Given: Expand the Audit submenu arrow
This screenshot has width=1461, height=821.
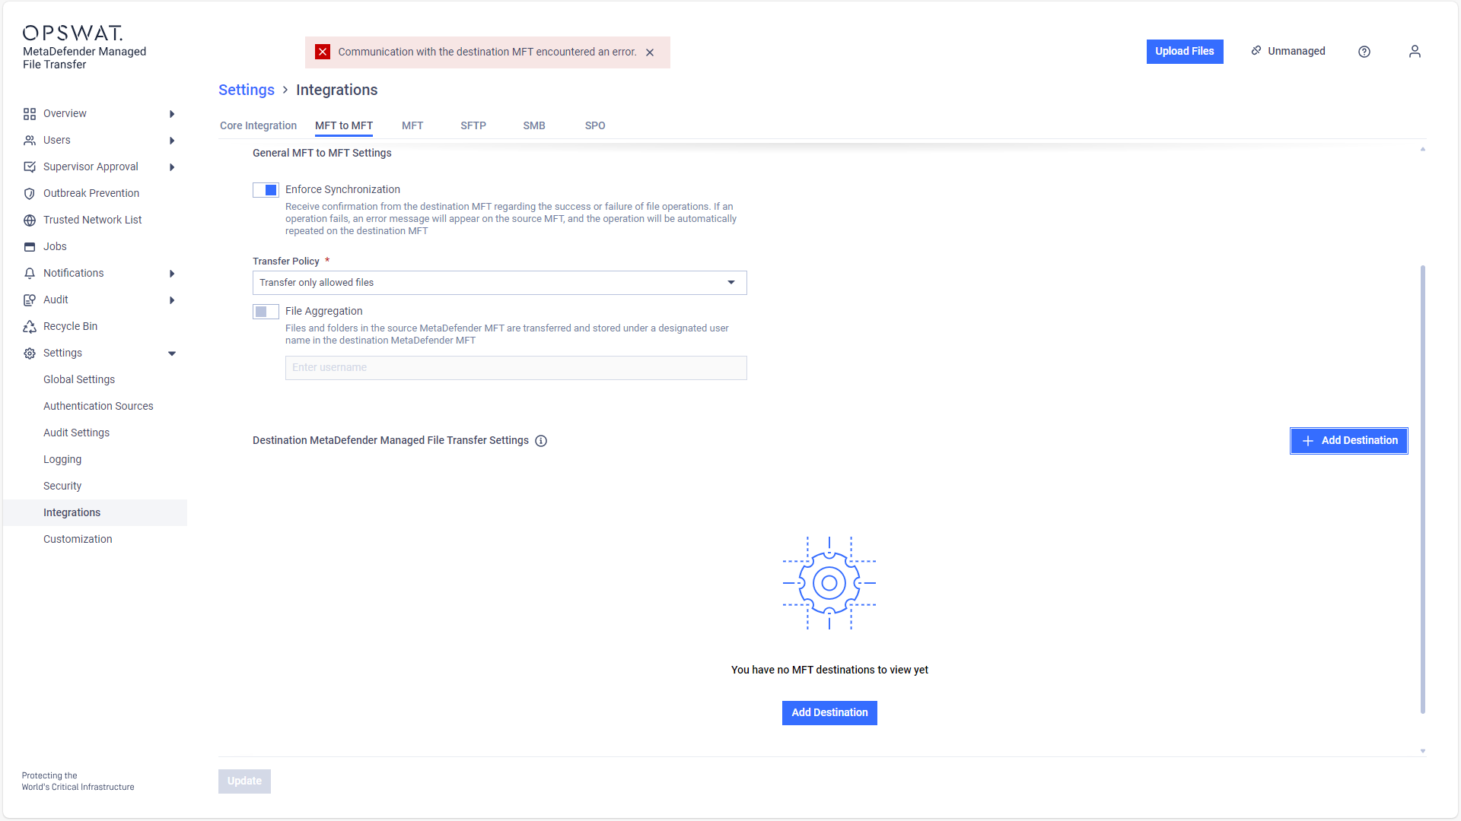Looking at the screenshot, I should [172, 300].
